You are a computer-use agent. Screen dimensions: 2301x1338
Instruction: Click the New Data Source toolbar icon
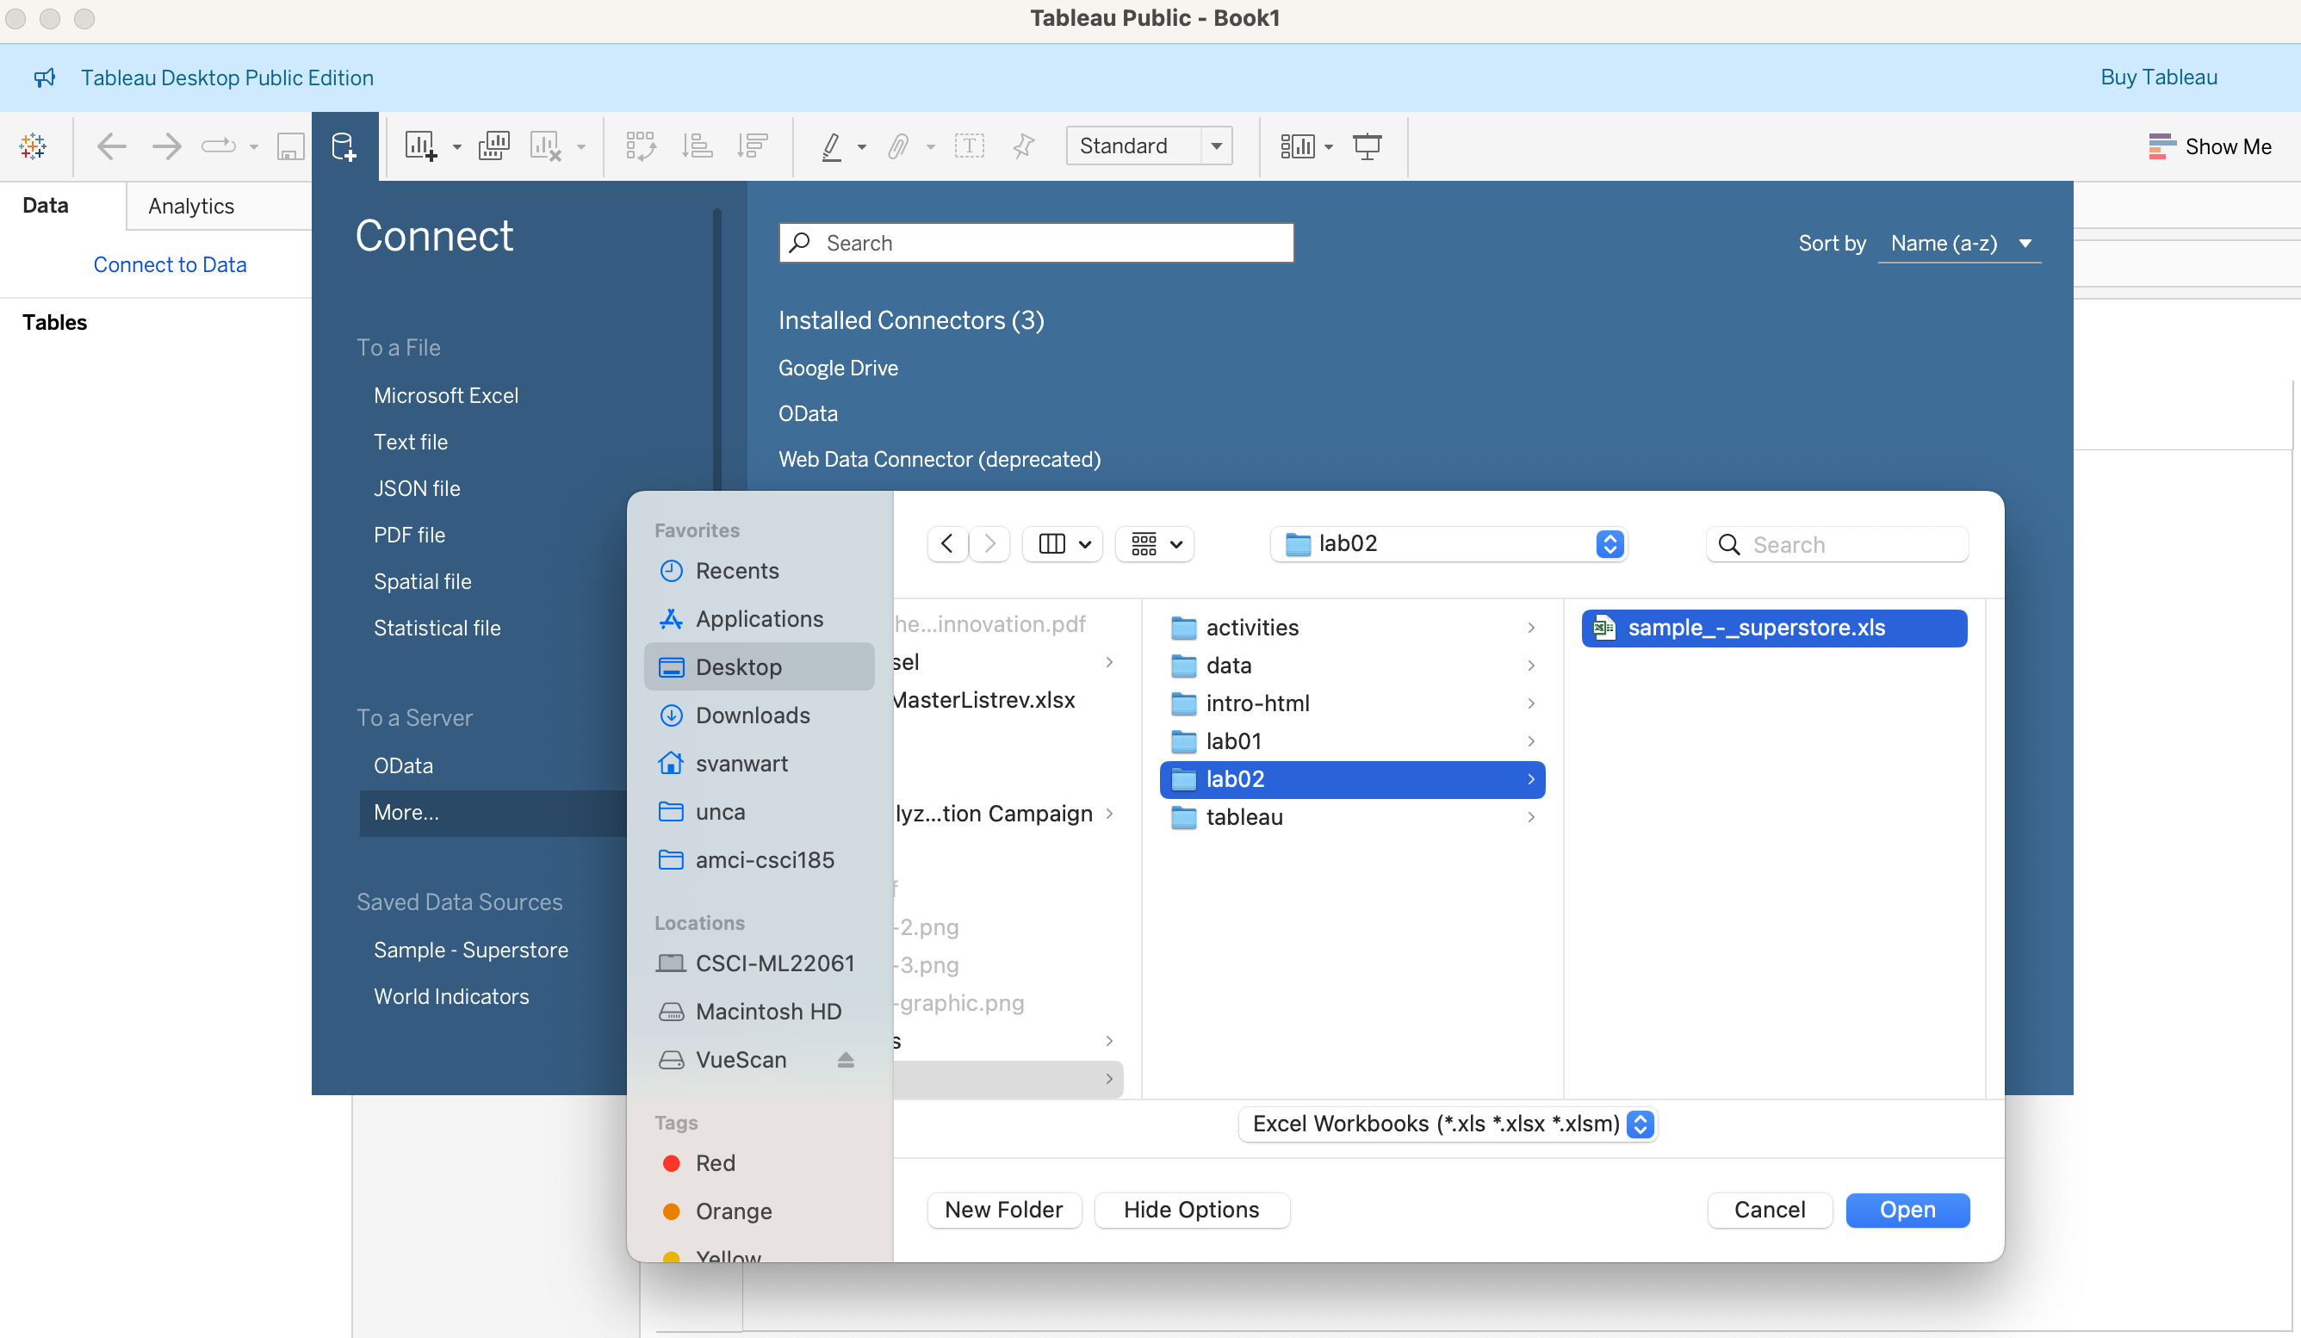click(x=344, y=146)
